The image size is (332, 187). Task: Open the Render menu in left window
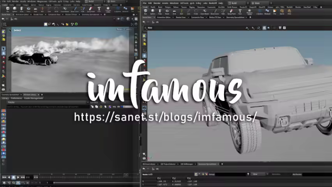[15, 2]
